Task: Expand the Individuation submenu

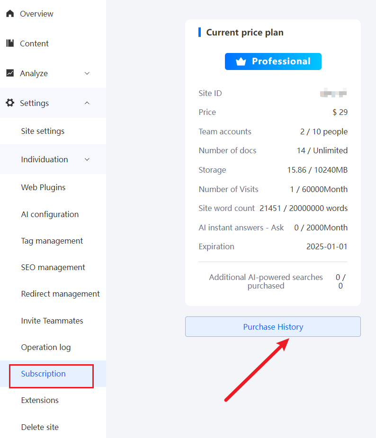Action: point(87,159)
